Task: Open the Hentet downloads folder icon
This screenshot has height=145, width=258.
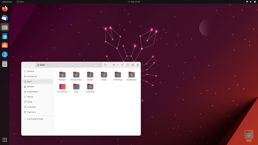Action: pos(90,75)
